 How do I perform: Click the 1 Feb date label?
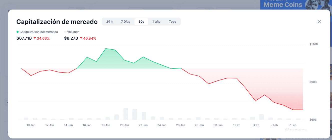click(x=237, y=125)
